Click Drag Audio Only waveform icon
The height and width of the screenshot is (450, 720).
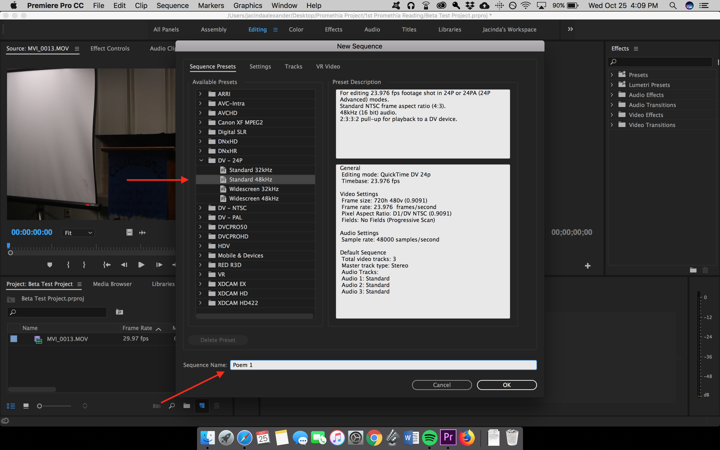coord(142,233)
